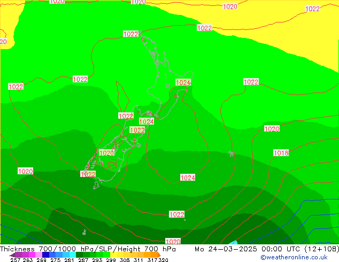The width and height of the screenshot is (339, 262).
Task: Select the Stewart Island outline south of South Island
Action: [96, 186]
